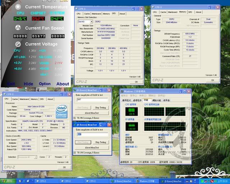The height and width of the screenshot is (184, 230).
Task: Open About in the temperature monitor
Action: coord(63,84)
